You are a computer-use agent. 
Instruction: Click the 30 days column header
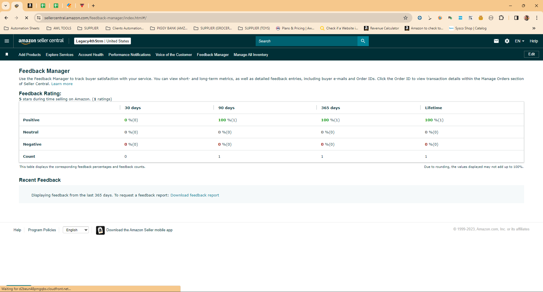[x=133, y=108]
